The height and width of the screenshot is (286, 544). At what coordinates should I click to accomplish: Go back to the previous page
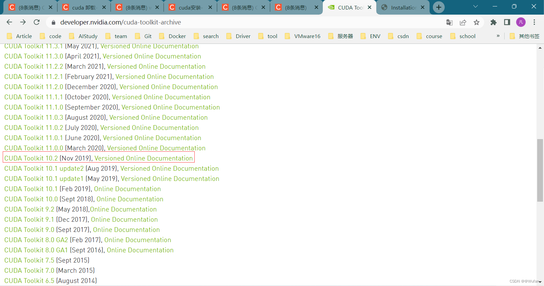9,22
